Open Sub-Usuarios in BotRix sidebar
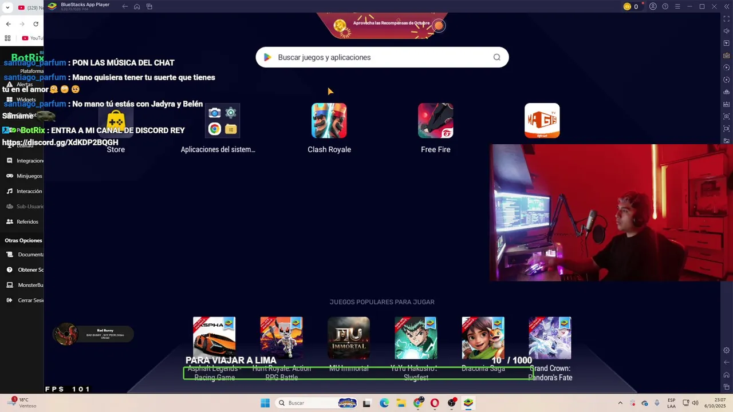733x412 pixels. [25, 207]
